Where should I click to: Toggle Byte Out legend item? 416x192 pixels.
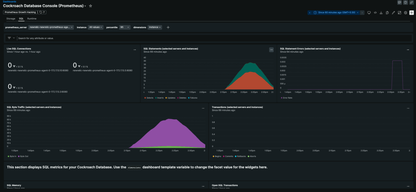tap(23, 156)
